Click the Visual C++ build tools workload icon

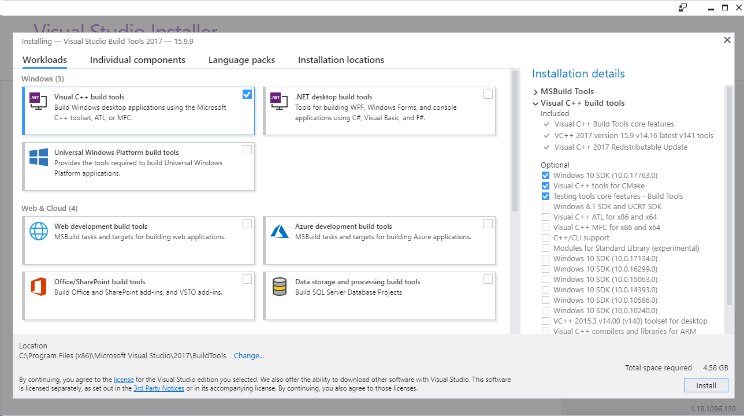point(38,102)
